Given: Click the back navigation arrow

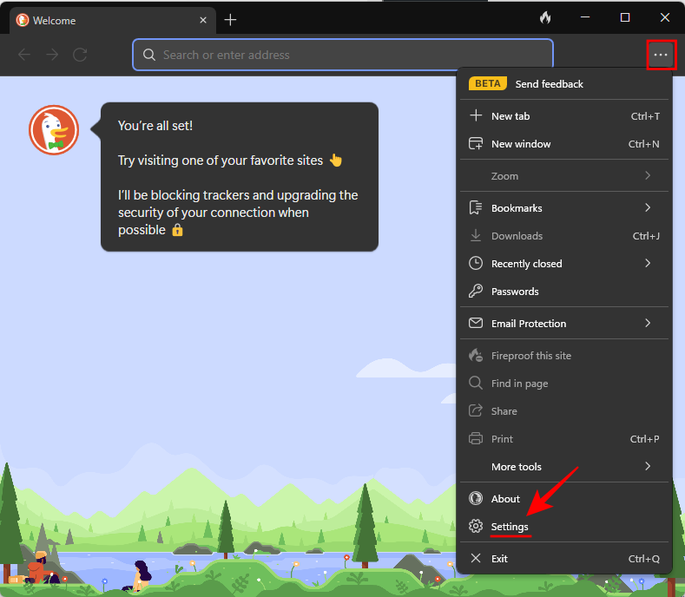Looking at the screenshot, I should point(24,55).
